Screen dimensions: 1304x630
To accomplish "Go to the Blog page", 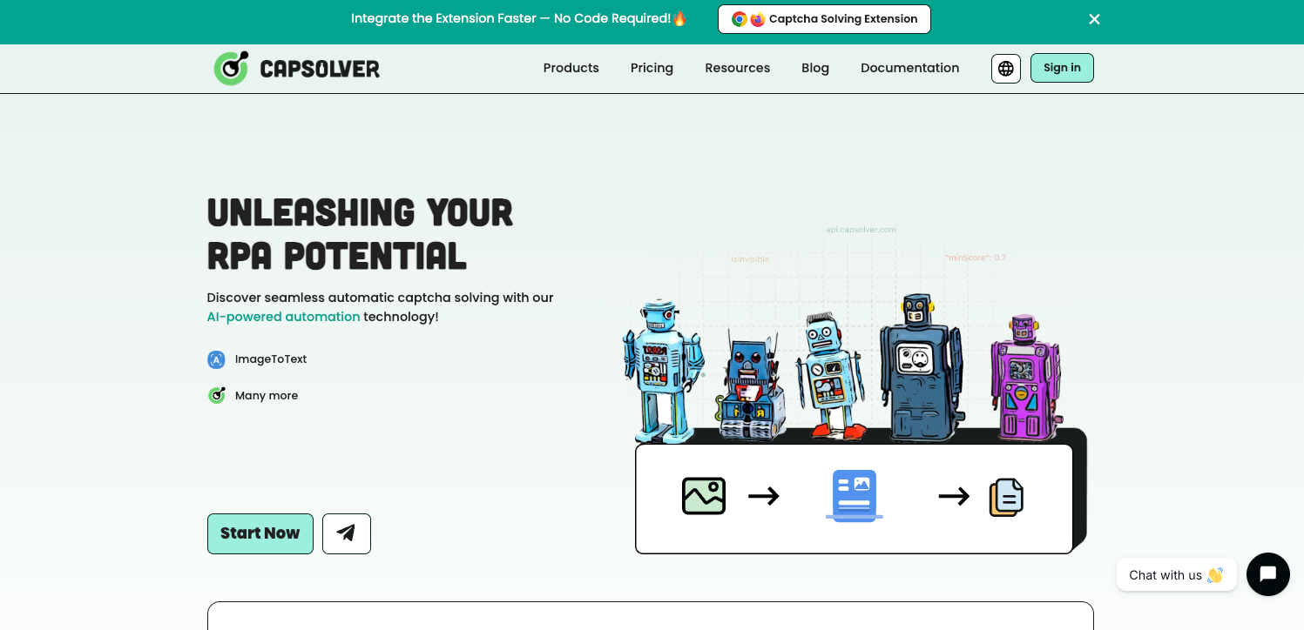I will (x=814, y=68).
